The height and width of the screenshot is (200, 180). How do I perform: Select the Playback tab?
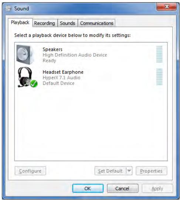point(20,23)
